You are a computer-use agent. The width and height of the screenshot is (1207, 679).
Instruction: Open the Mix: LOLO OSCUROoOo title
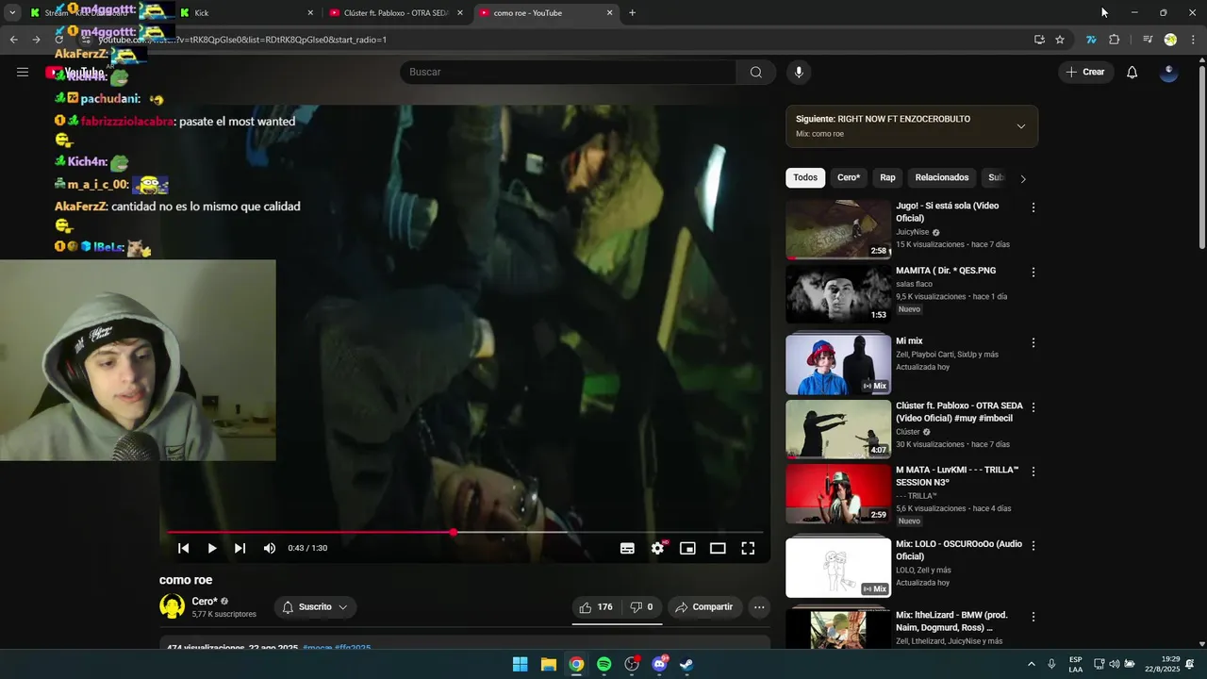pyautogui.click(x=959, y=550)
